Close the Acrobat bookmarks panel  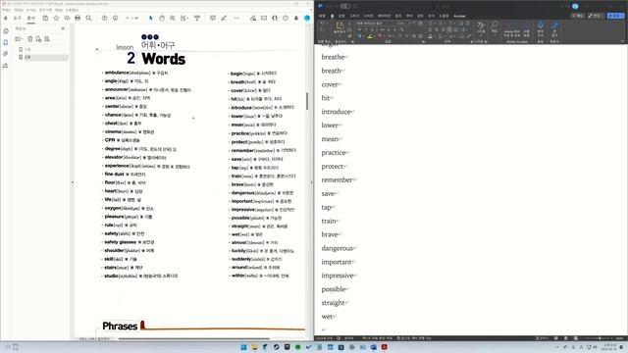63,28
